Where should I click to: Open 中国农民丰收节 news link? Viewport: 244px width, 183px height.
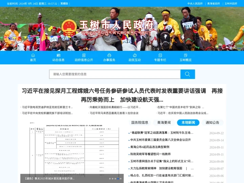click(x=181, y=107)
